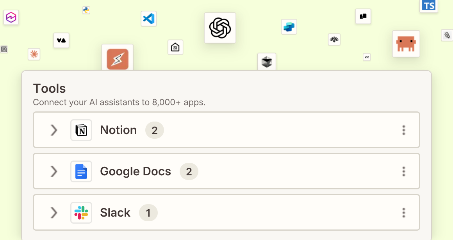Screen dimensions: 453x240
Task: Expand the Slack tools chevron
Action: [x=54, y=213]
